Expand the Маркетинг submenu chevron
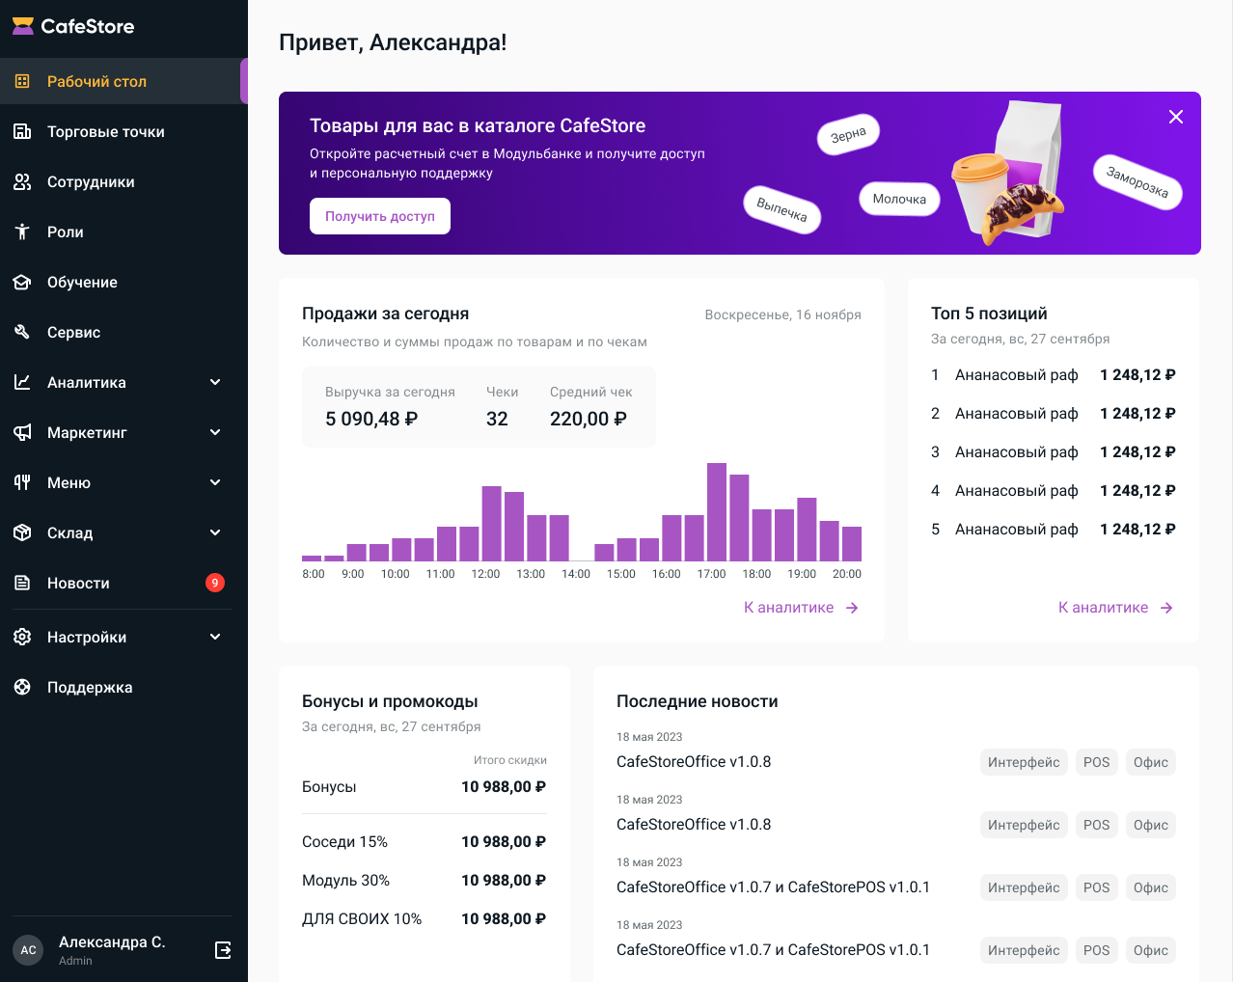Screen dimensions: 1233x982 tap(215, 432)
